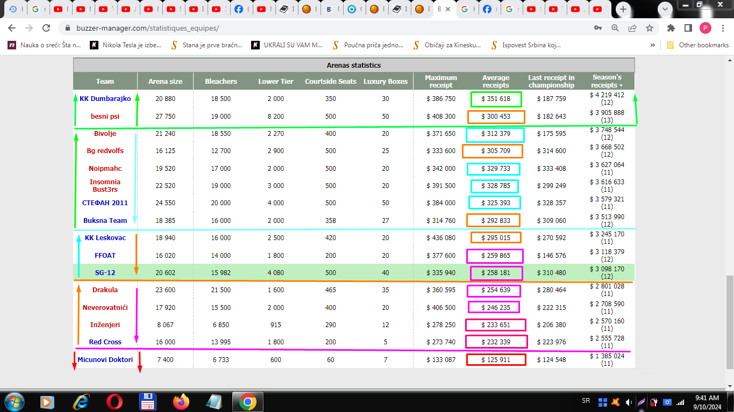
Task: Launch Windows Media Player from taskbar
Action: [47, 401]
